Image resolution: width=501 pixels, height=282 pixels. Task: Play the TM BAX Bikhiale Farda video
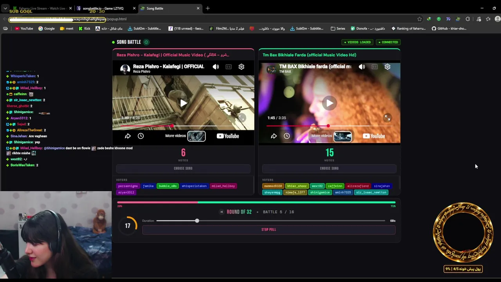(329, 103)
